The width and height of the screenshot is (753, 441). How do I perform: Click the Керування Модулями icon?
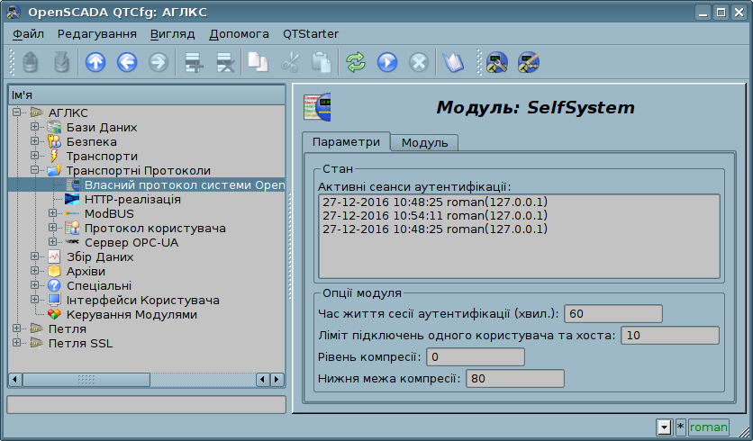[54, 314]
